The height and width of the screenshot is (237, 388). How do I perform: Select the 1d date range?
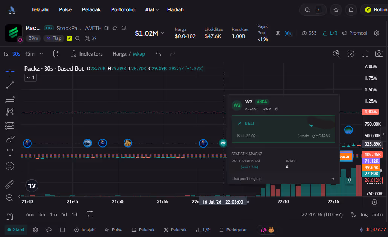click(x=75, y=214)
